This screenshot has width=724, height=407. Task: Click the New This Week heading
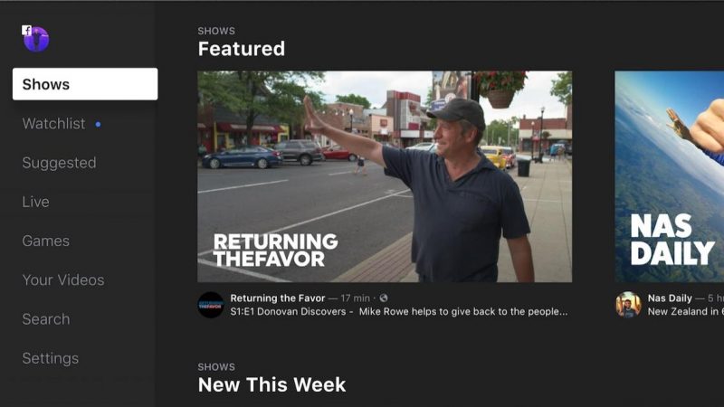(x=271, y=384)
